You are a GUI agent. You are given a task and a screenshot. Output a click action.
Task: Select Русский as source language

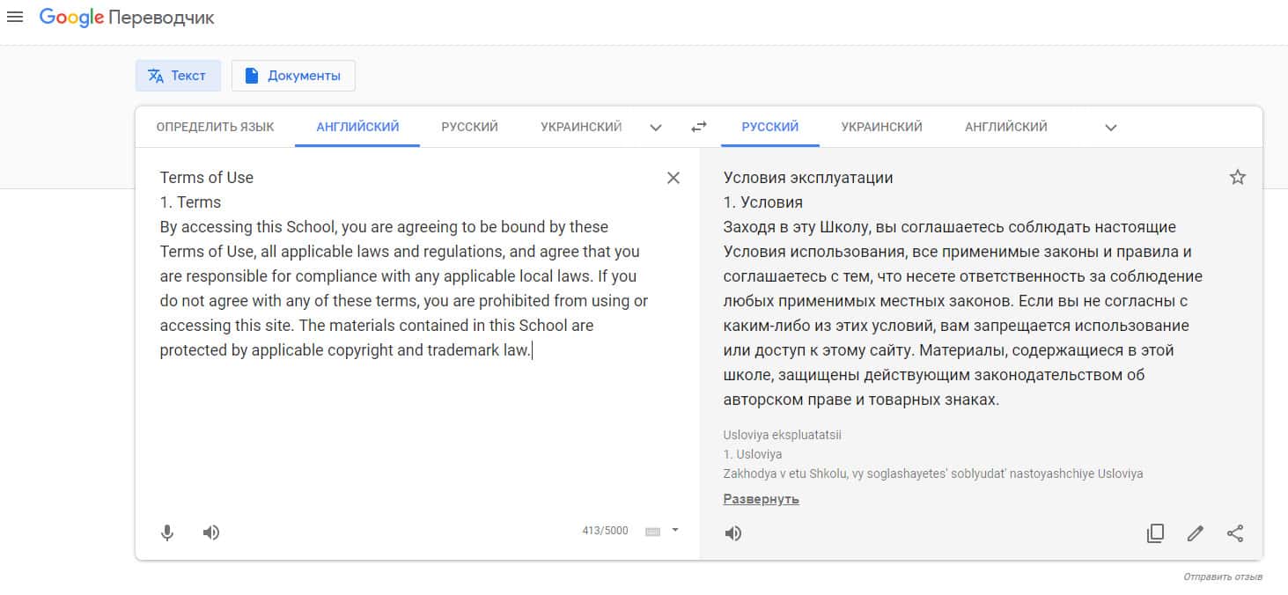click(x=469, y=127)
